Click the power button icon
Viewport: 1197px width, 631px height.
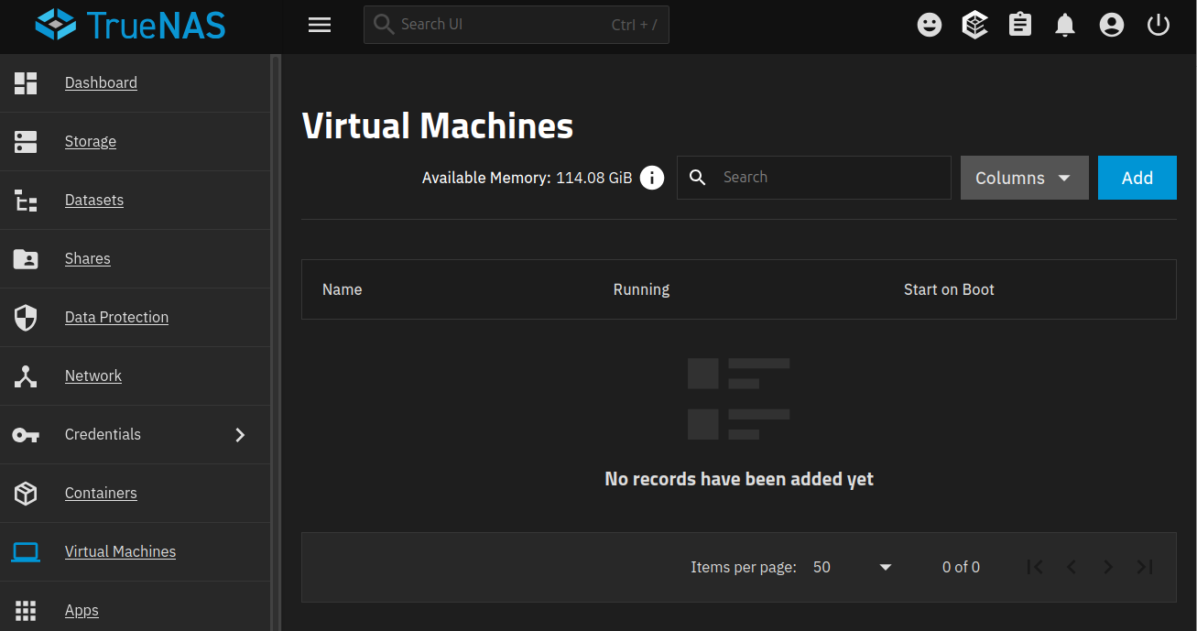1159,25
